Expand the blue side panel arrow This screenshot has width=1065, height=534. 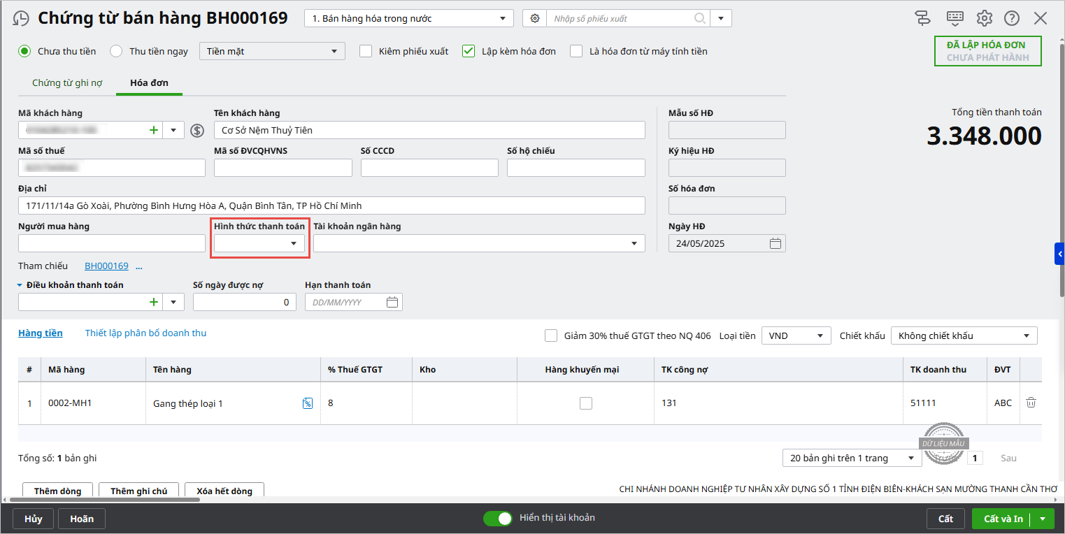(1059, 254)
